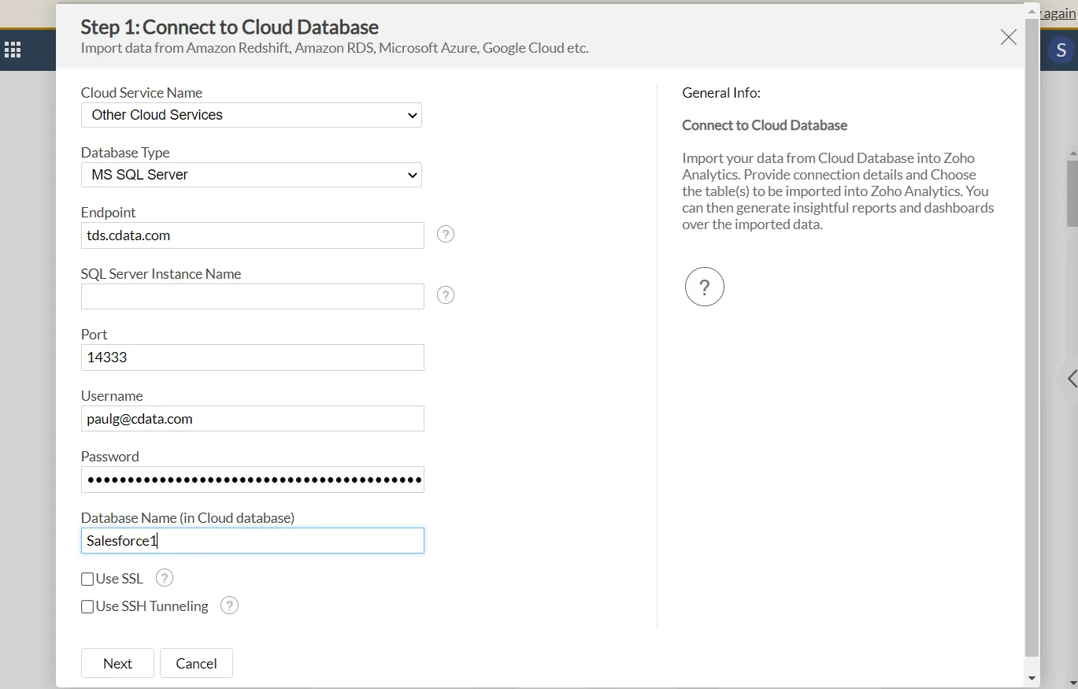This screenshot has width=1078, height=689.
Task: Focus the Port input field
Action: point(252,357)
